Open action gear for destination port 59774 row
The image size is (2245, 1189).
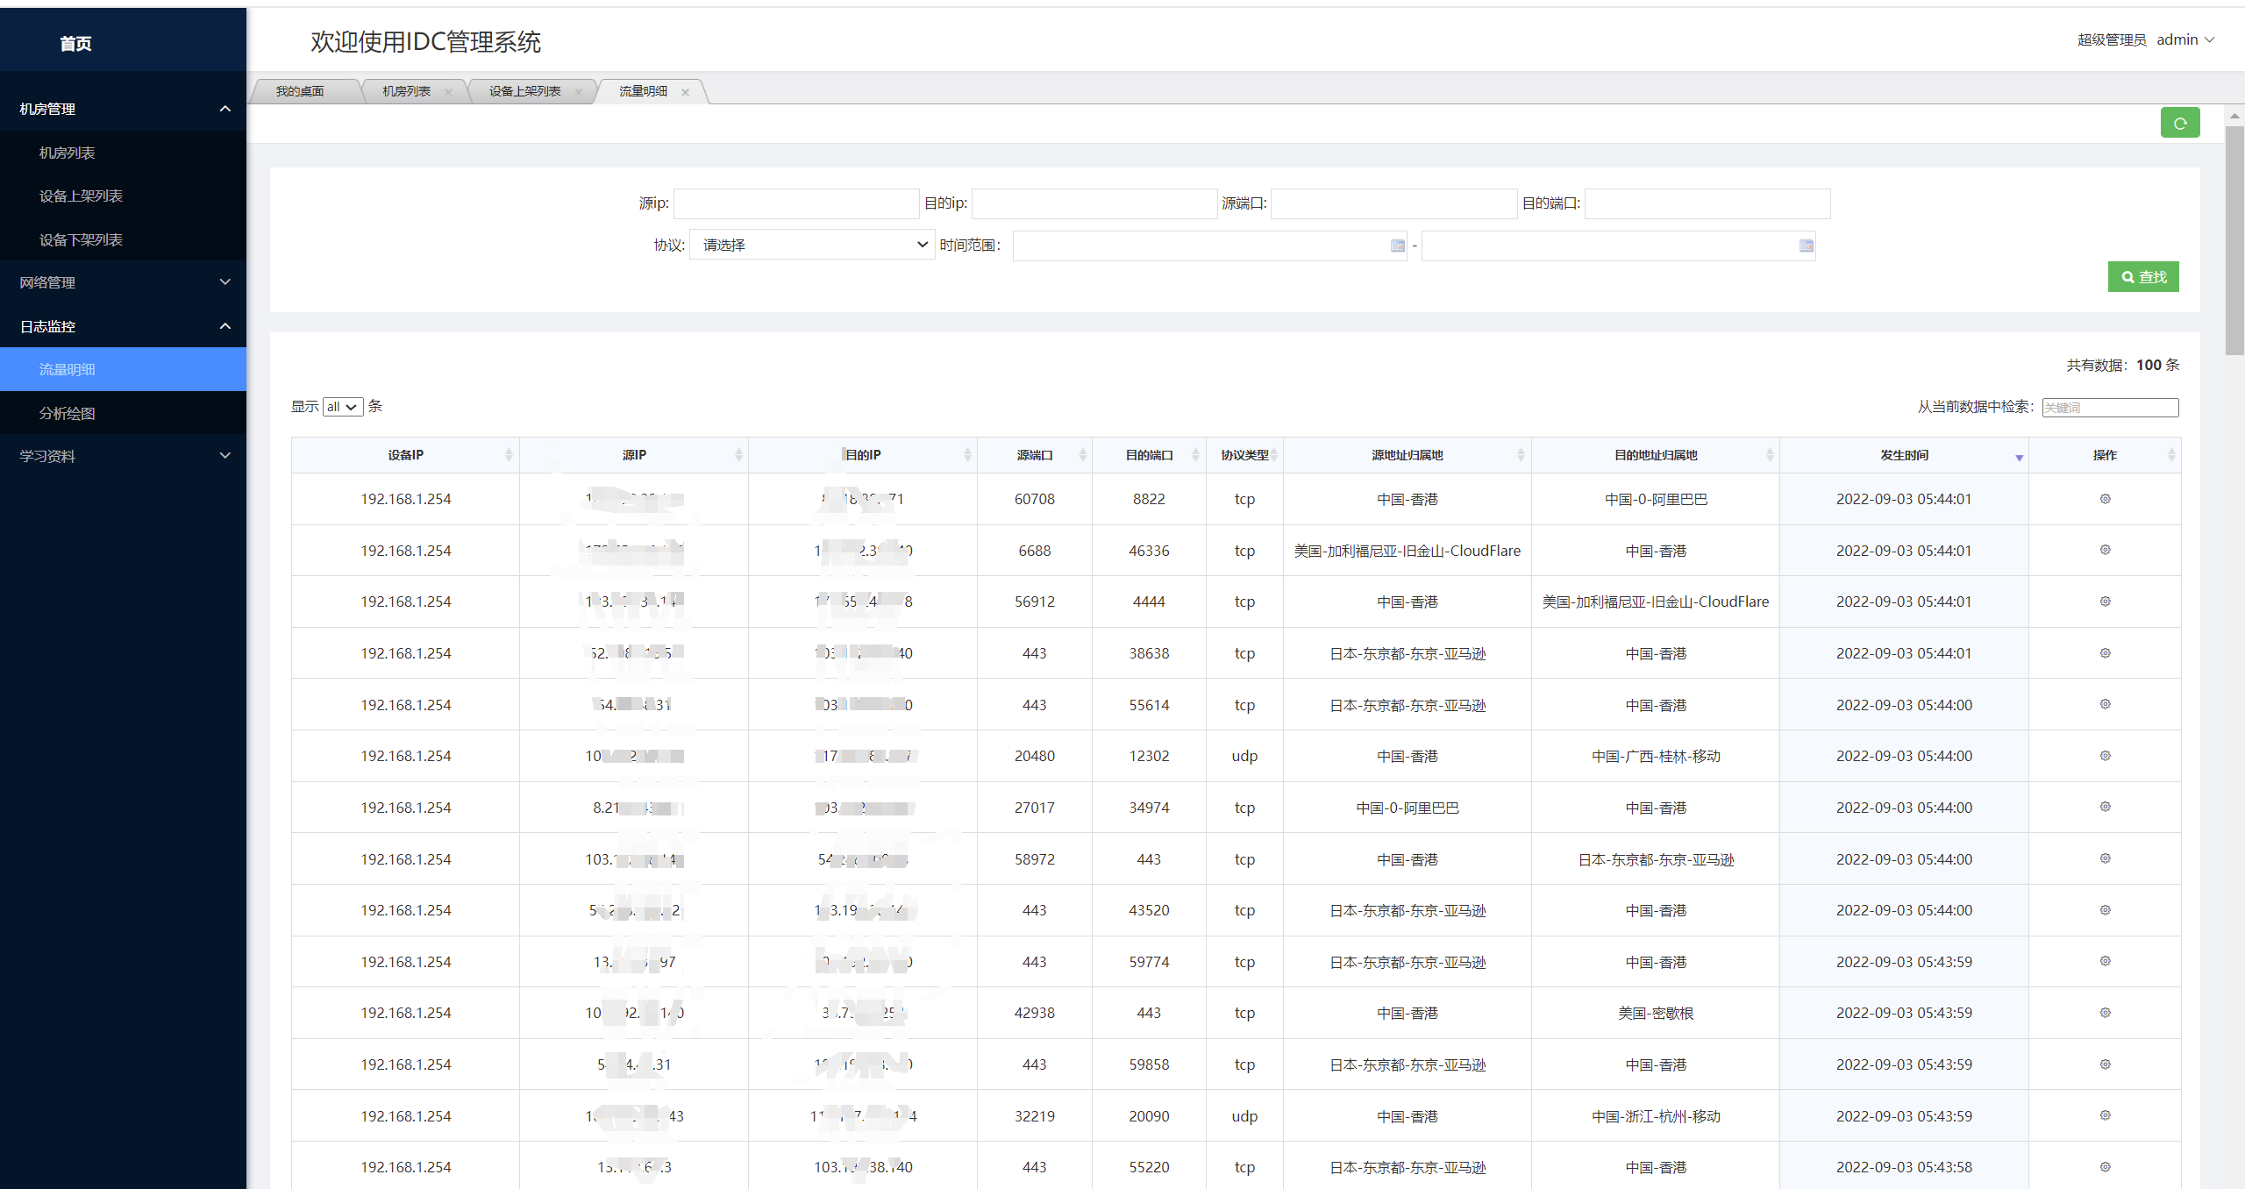click(x=2105, y=961)
